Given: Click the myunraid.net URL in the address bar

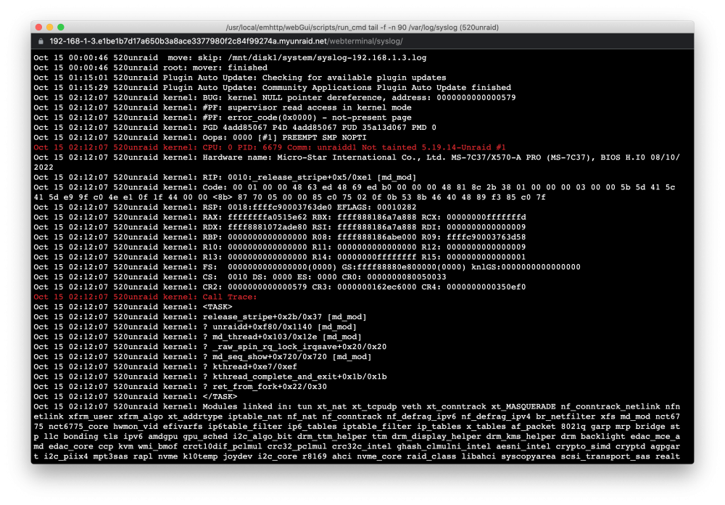Looking at the screenshot, I should (x=226, y=41).
